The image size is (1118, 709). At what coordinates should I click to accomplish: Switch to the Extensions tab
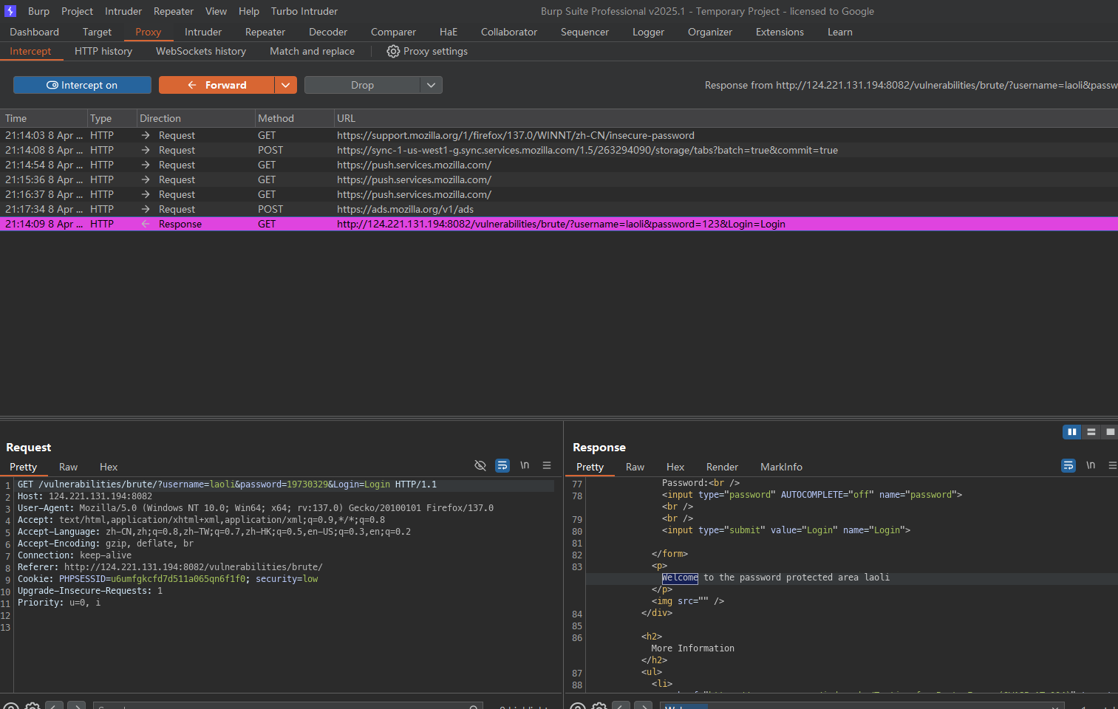coord(780,32)
